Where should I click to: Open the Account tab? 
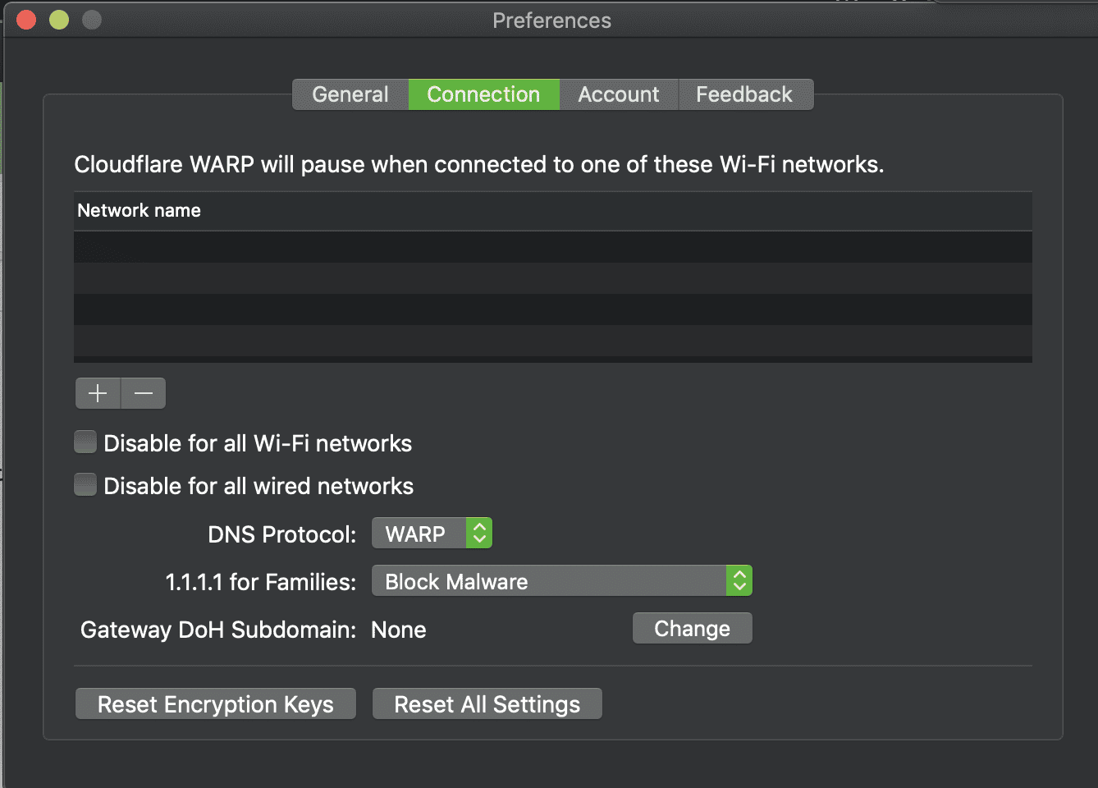point(619,94)
